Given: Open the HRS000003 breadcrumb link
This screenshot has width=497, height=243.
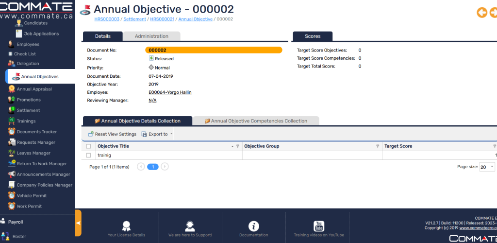Looking at the screenshot, I should tap(107, 19).
